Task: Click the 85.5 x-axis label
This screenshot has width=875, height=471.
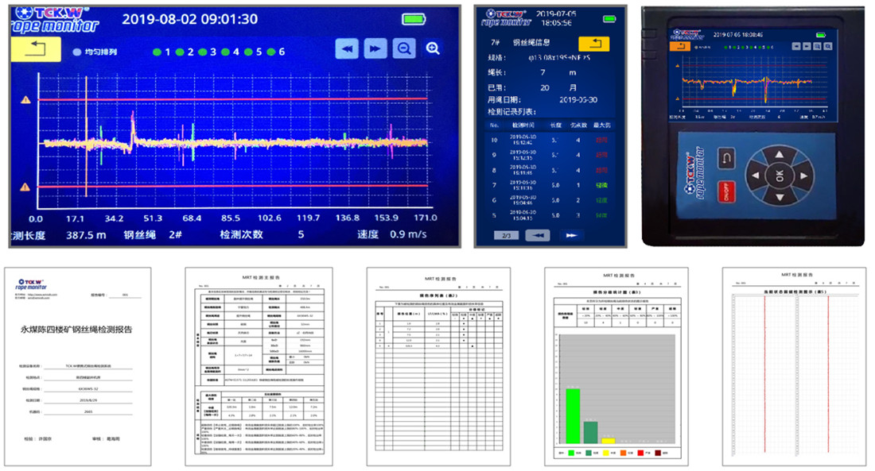Action: (231, 218)
